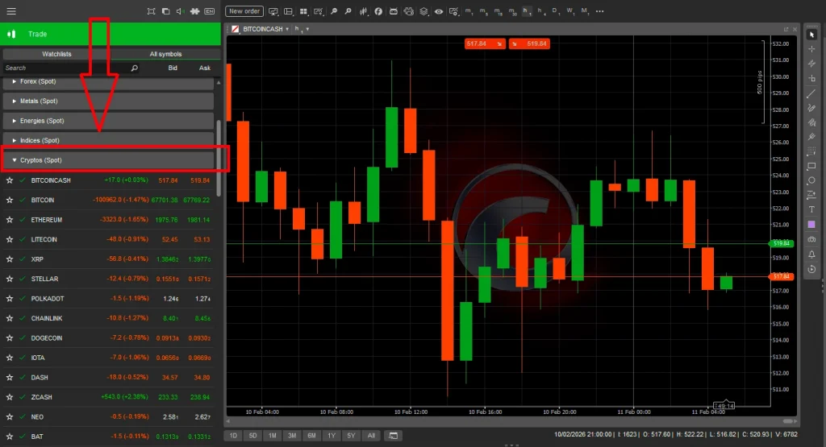
Task: Select the rectangle shape tool
Action: tap(811, 166)
